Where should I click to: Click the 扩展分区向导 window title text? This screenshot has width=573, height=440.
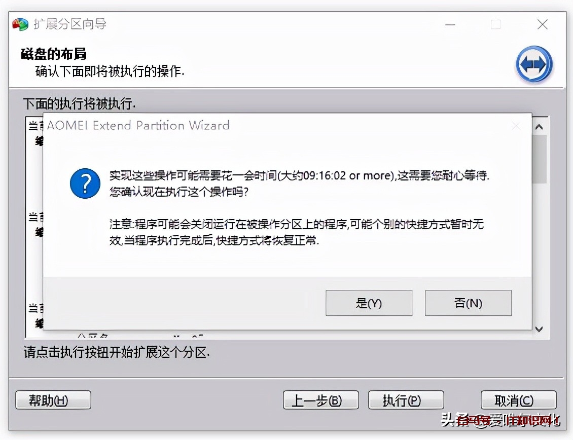70,24
